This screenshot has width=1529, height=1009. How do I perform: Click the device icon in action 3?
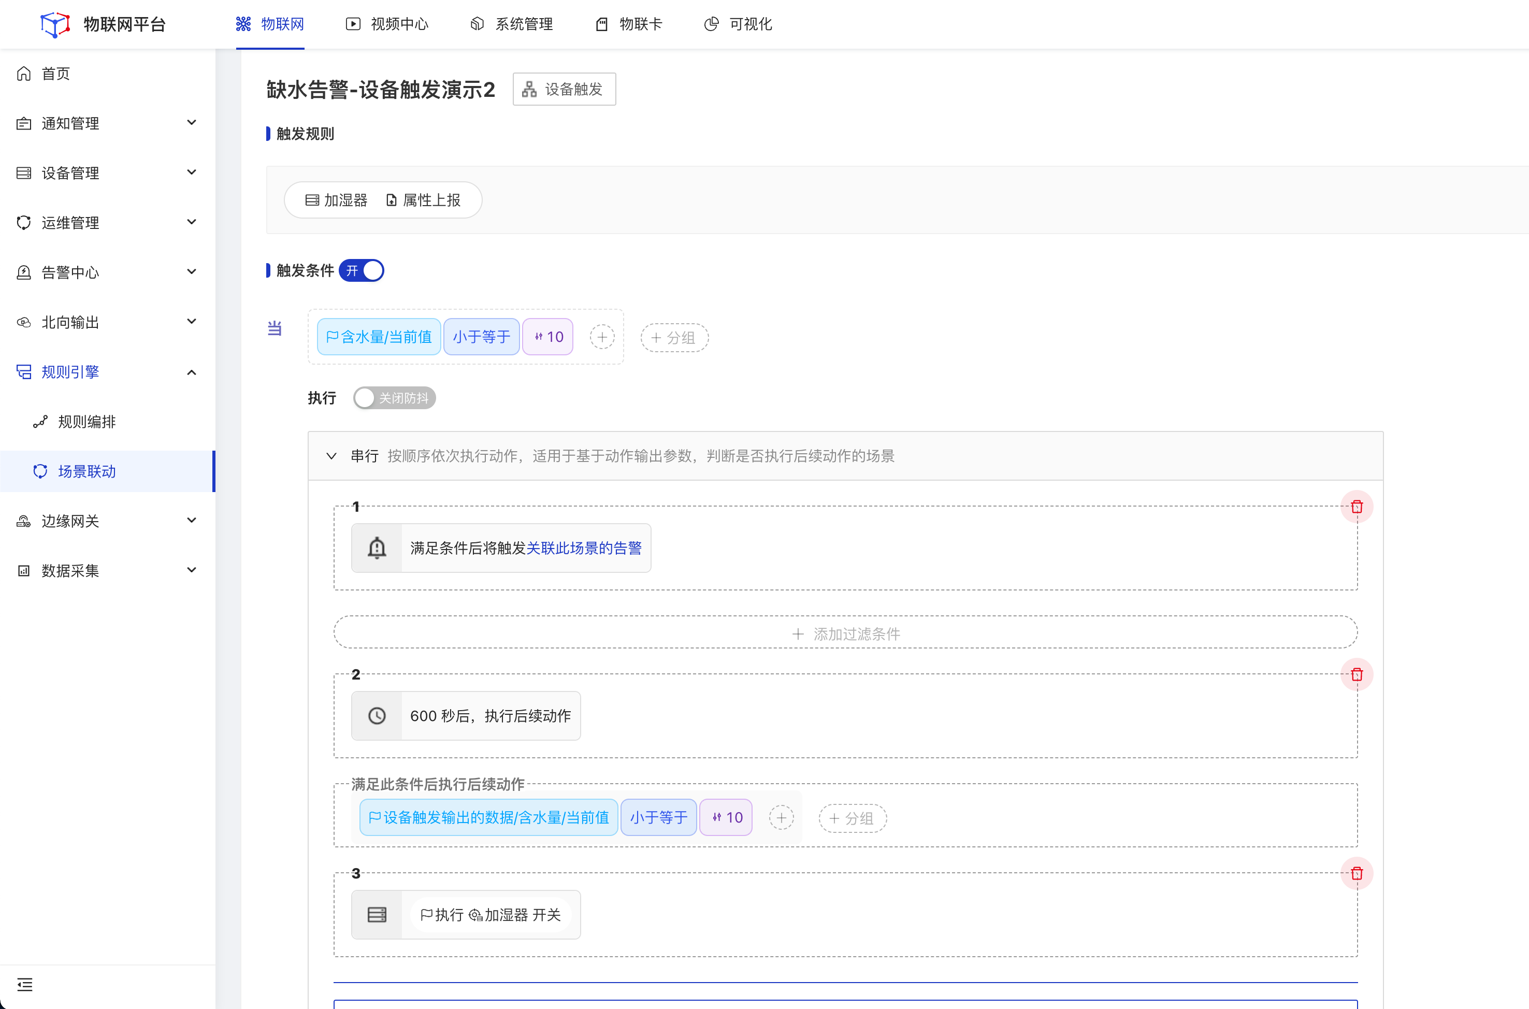click(x=377, y=914)
